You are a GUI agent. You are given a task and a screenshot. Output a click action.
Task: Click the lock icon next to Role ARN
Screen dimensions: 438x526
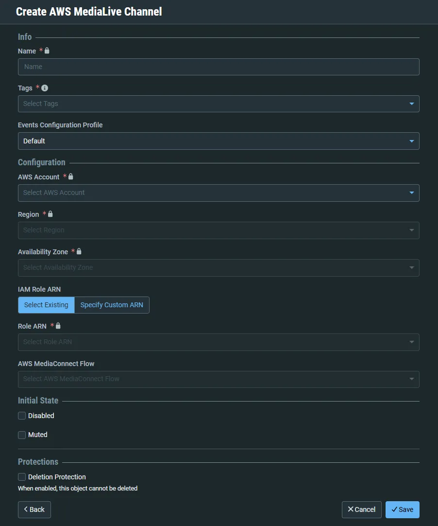point(58,326)
